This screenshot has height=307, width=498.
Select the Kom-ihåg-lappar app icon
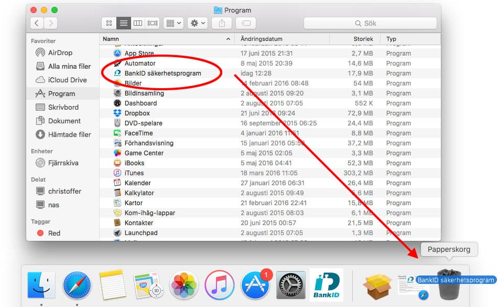click(117, 213)
